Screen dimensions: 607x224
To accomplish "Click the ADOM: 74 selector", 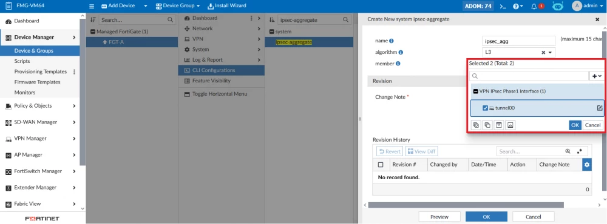I will coord(478,6).
